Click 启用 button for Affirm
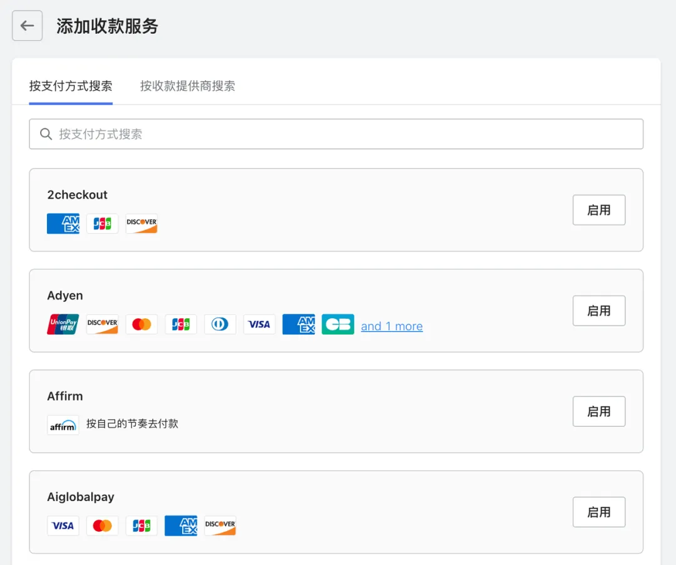676x565 pixels. pos(598,412)
